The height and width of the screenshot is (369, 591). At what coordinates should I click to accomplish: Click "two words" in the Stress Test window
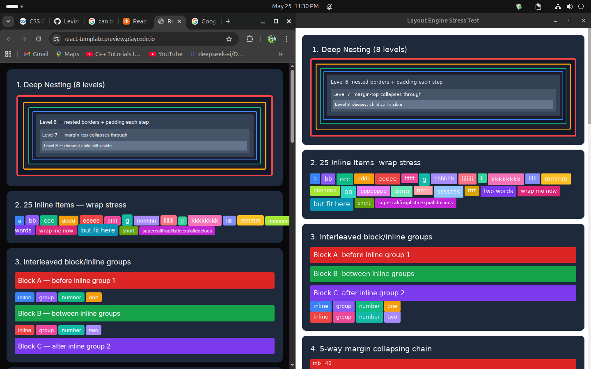coord(498,191)
